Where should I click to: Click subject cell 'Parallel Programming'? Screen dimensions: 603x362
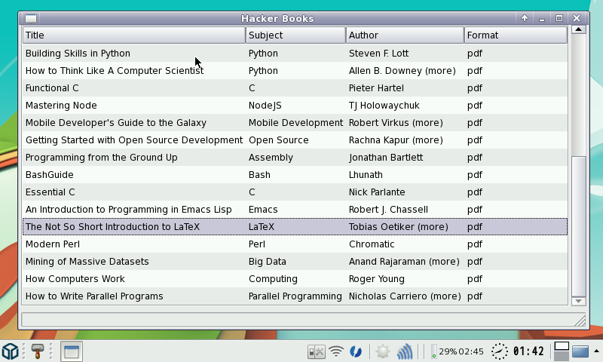(295, 296)
